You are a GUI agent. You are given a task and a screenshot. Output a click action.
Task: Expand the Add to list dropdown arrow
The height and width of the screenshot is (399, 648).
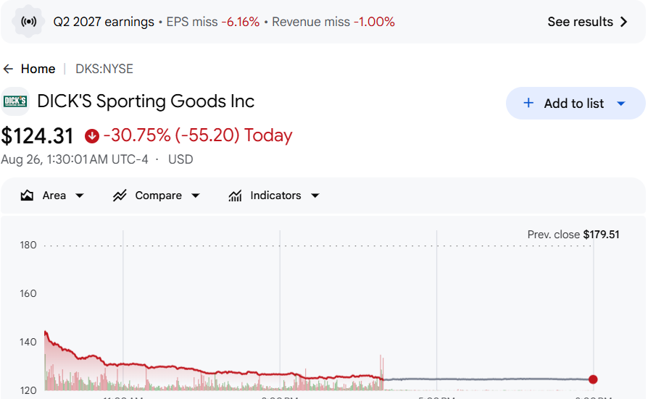[x=620, y=104]
